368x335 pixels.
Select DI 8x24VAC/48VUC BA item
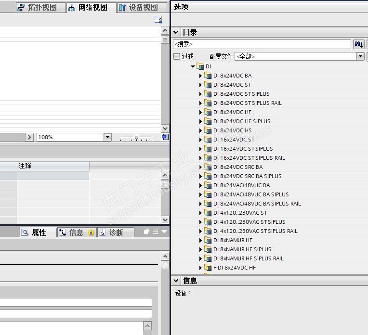point(241,185)
